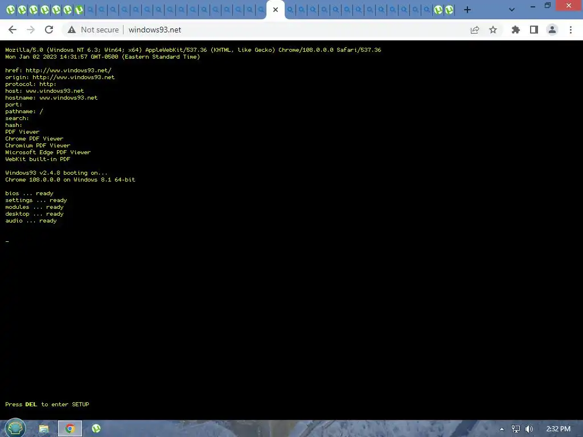This screenshot has height=437, width=583.
Task: Open the Extensions puzzle icon
Action: pyautogui.click(x=515, y=30)
